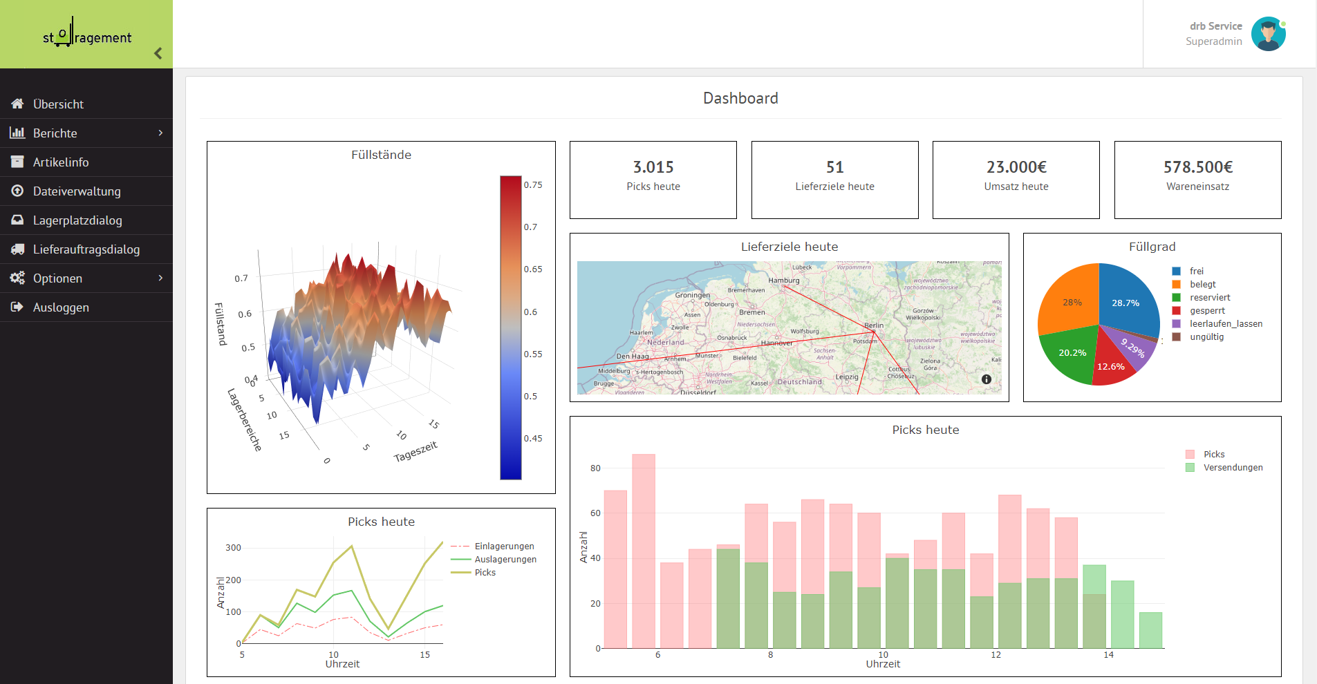Click the Übersicht home icon
Screen dimensions: 1317x684
(17, 104)
